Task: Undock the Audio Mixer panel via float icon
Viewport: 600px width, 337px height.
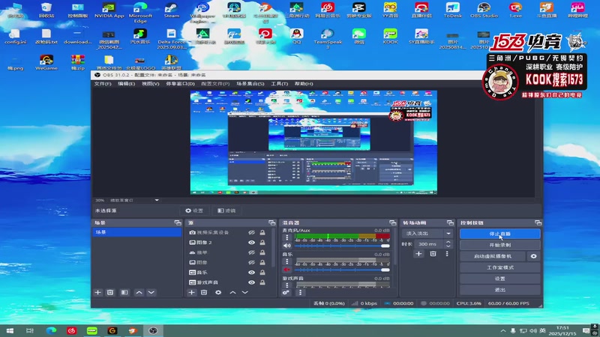Action: click(x=392, y=222)
